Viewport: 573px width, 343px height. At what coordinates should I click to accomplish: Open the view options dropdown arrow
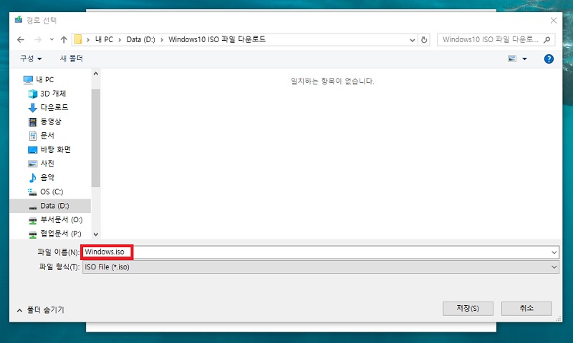[x=524, y=59]
